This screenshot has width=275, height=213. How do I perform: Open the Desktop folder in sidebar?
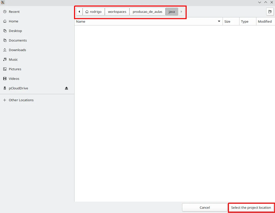pyautogui.click(x=37, y=31)
